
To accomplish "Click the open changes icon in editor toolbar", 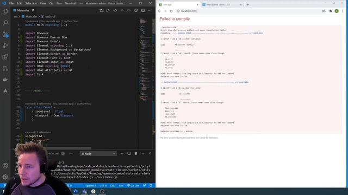I will tap(115, 10).
